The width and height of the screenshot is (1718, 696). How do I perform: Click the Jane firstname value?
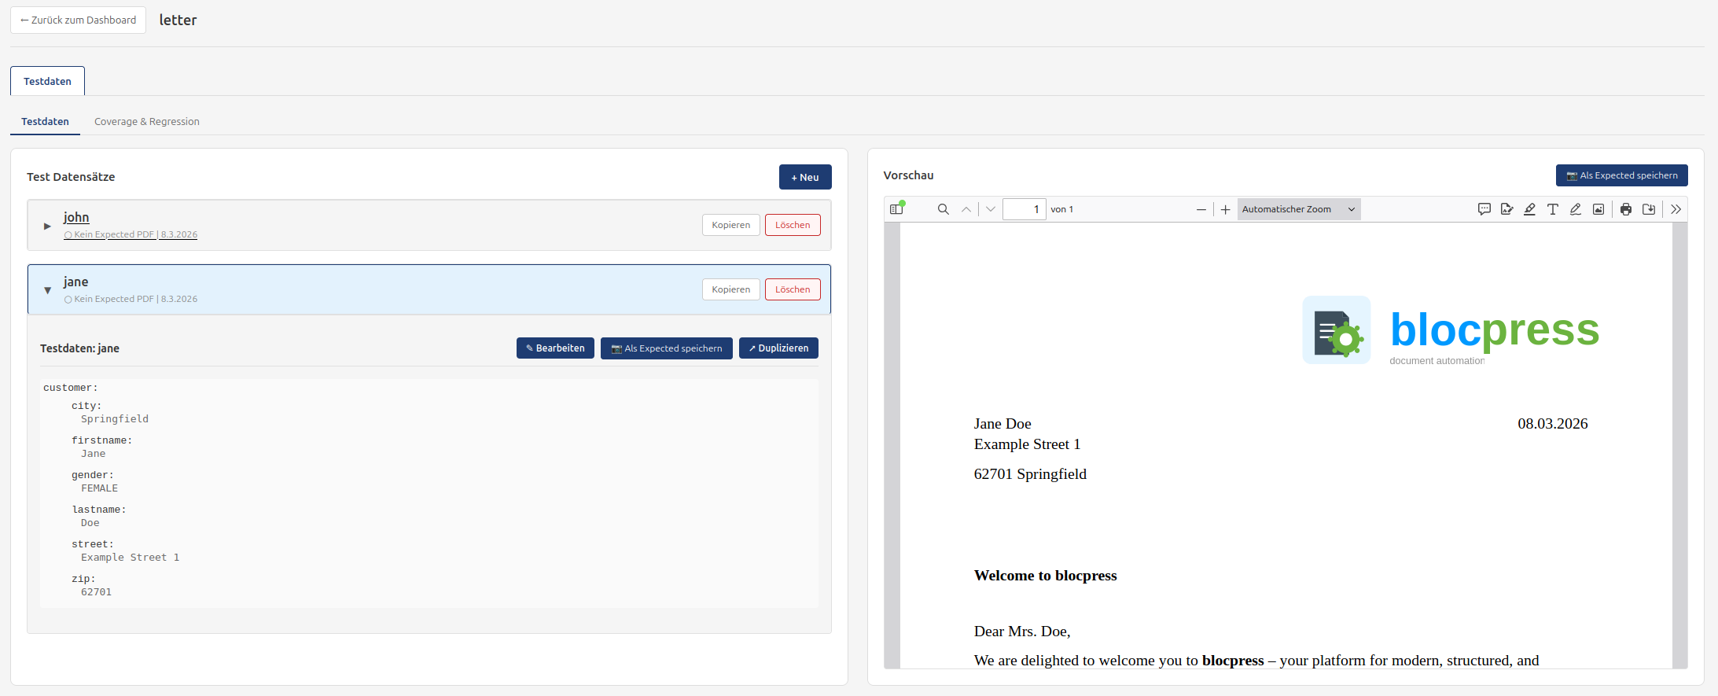tap(93, 454)
